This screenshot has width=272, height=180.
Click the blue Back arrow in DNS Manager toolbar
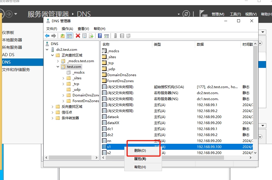point(47,36)
